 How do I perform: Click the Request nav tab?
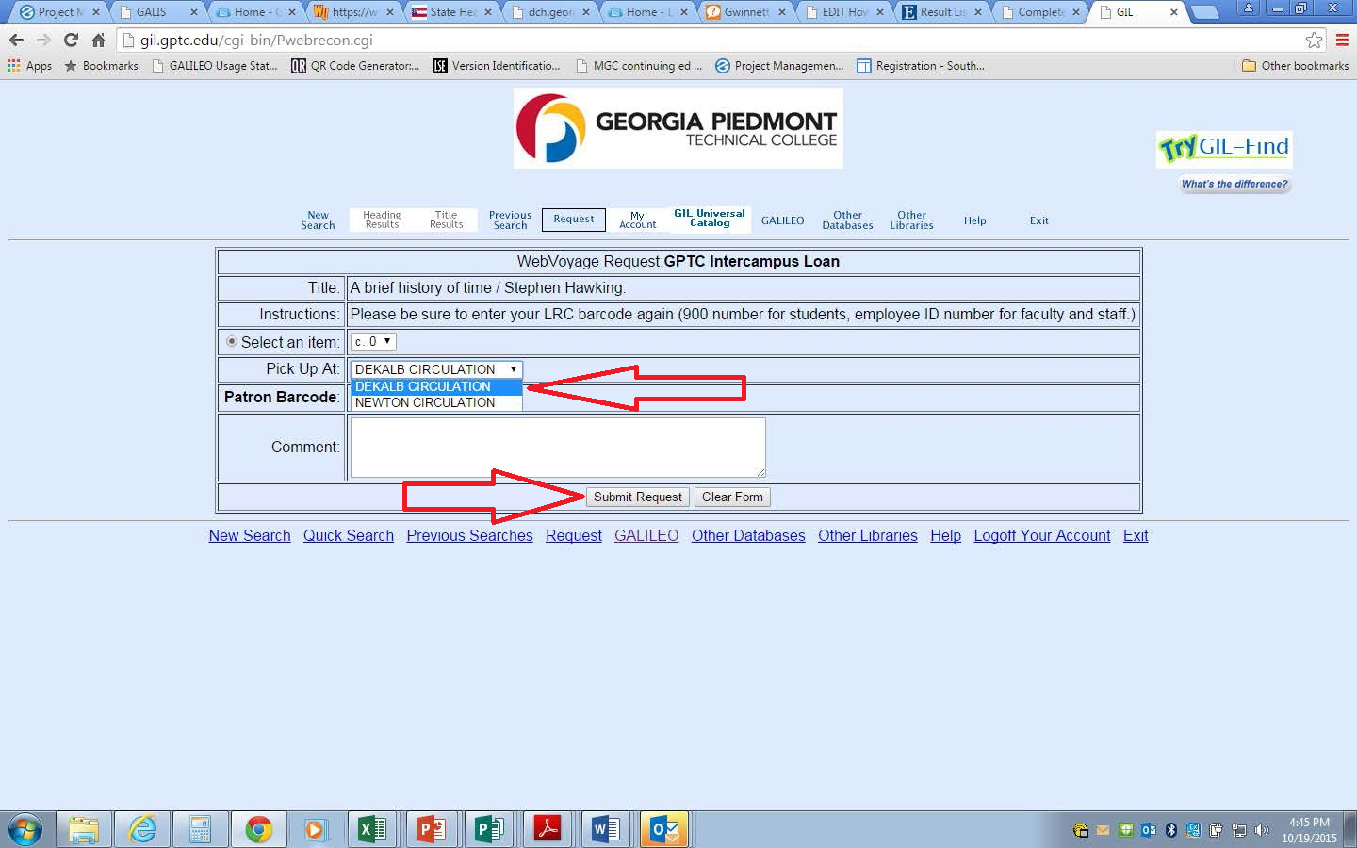point(574,220)
